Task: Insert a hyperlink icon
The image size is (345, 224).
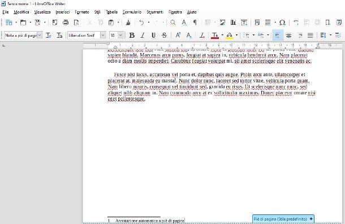Action: (x=296, y=23)
